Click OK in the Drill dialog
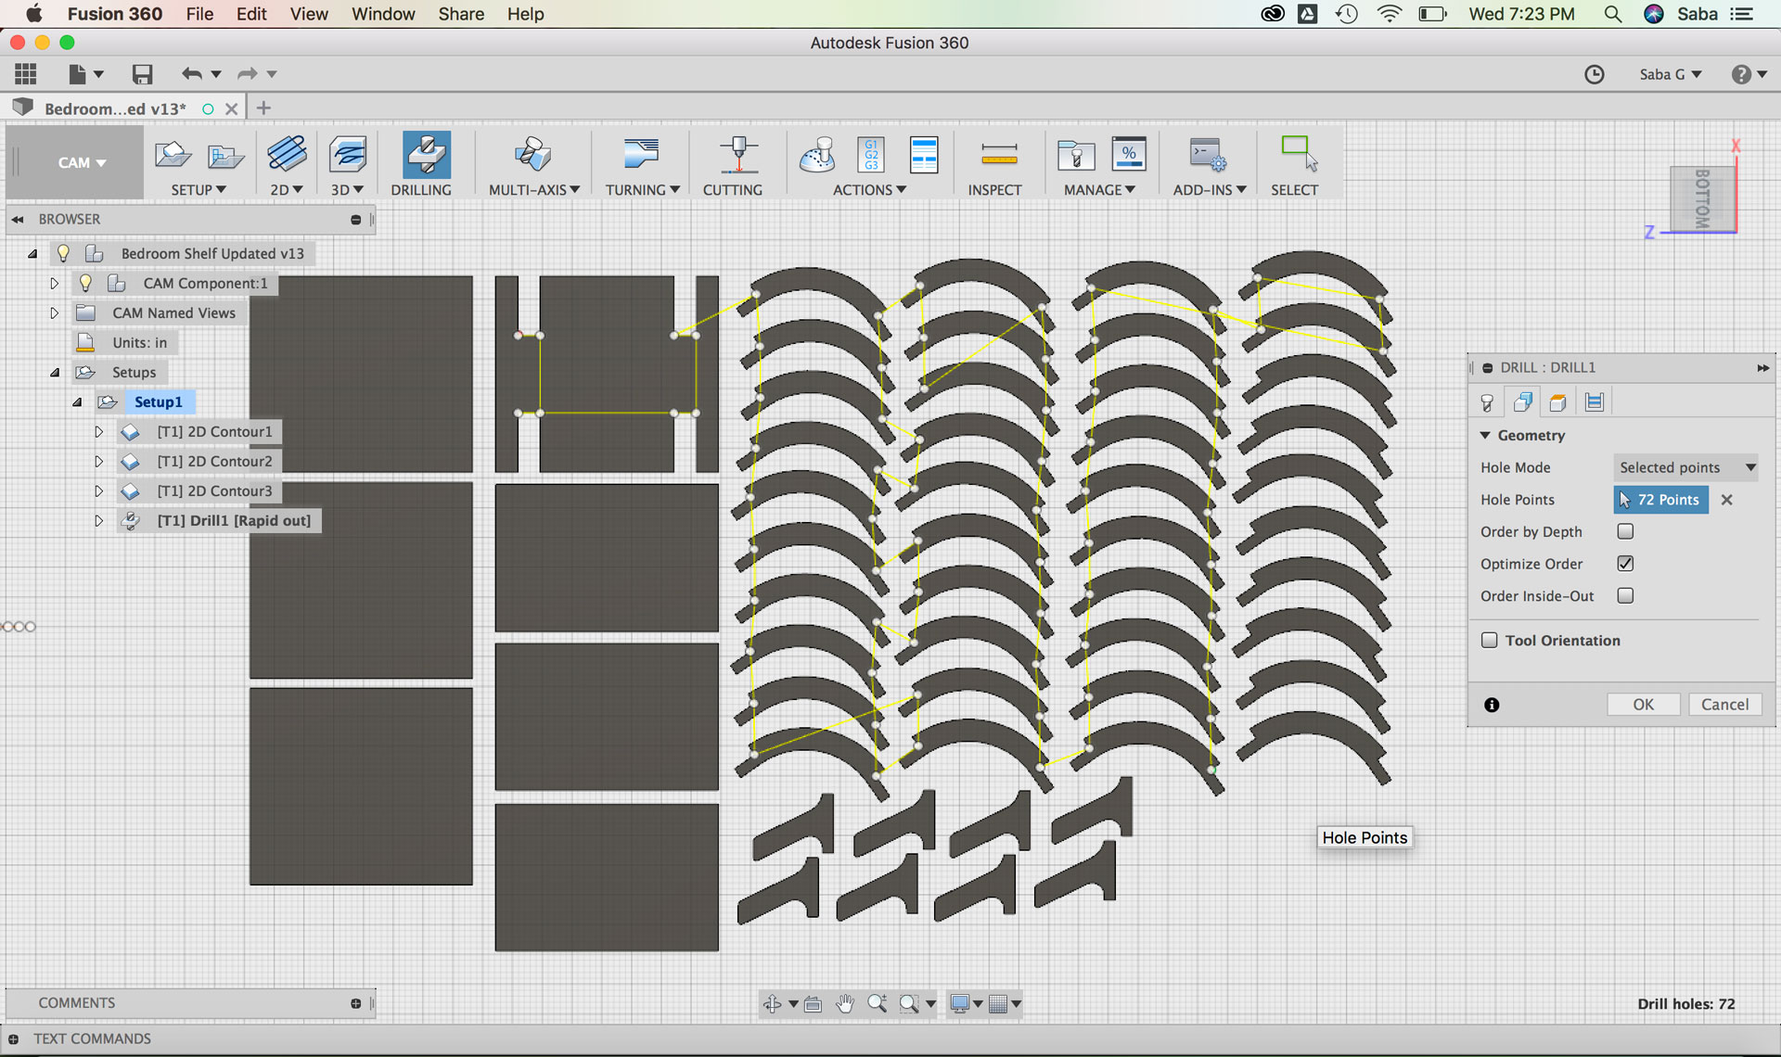1781x1057 pixels. (1643, 705)
